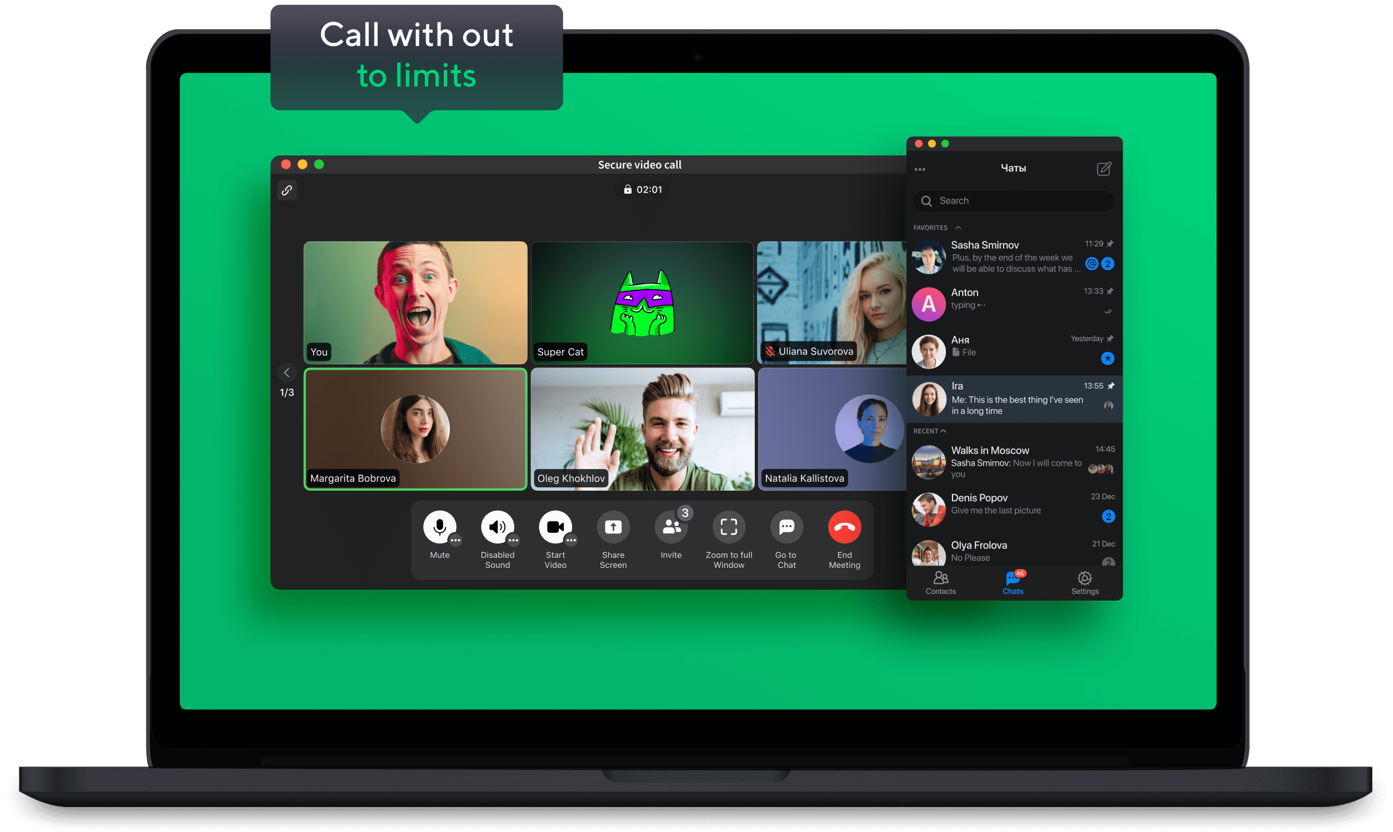Click Contacts tab at bottom
The height and width of the screenshot is (832, 1393).
pos(942,584)
